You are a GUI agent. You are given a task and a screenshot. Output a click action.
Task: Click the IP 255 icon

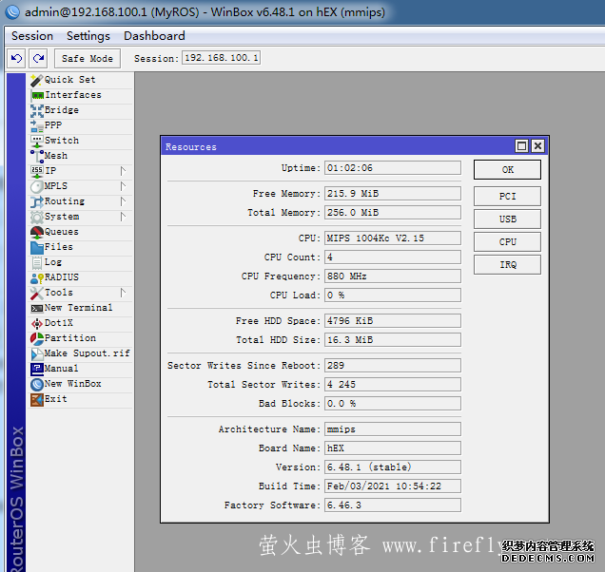pyautogui.click(x=37, y=171)
